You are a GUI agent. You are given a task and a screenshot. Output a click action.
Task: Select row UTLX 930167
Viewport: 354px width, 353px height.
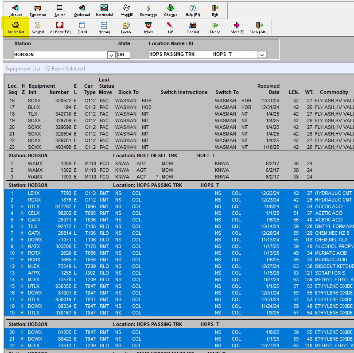coord(179,313)
